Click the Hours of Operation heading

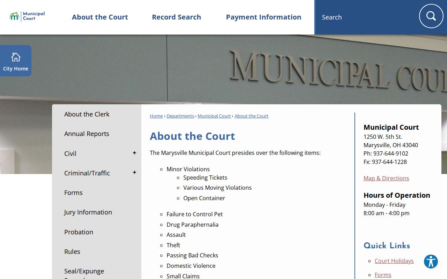tap(397, 195)
